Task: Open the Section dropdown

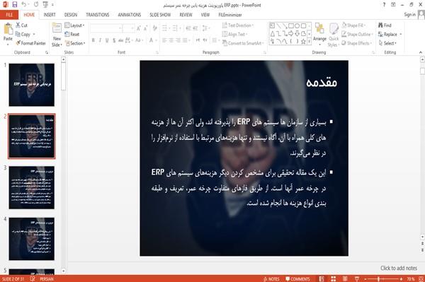Action: 75,43
